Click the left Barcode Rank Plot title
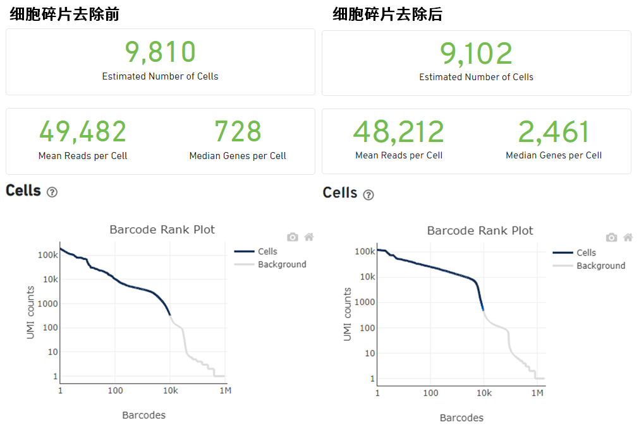 162,229
